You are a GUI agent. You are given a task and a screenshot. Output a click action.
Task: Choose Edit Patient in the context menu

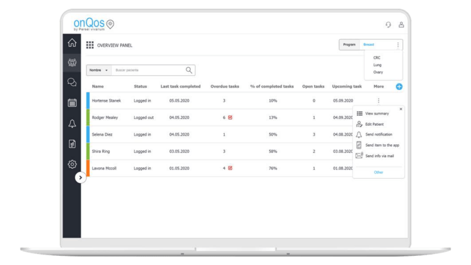pos(374,124)
